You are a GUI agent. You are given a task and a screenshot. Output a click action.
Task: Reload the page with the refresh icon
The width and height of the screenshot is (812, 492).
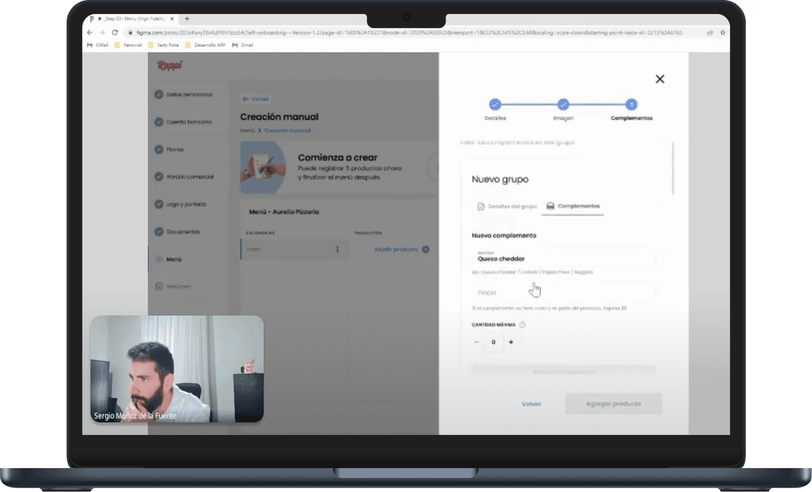[115, 32]
